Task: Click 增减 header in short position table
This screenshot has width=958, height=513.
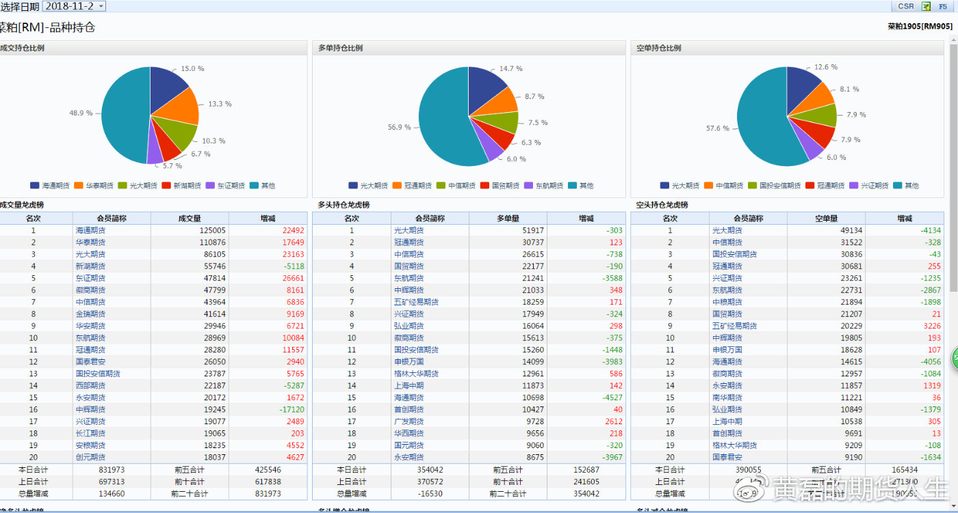Action: 905,219
